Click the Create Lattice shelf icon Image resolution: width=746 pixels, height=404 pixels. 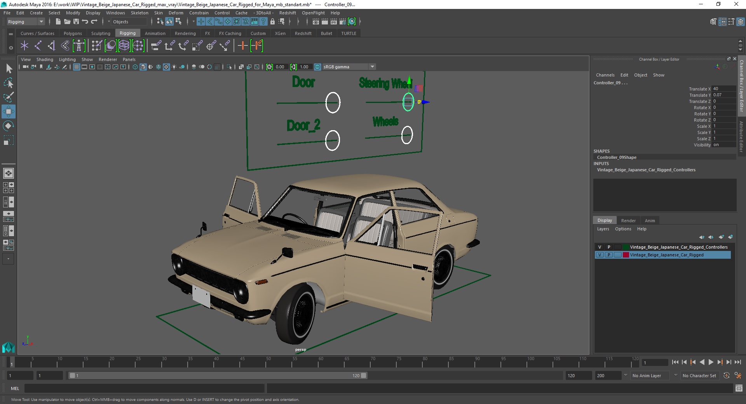tap(124, 46)
